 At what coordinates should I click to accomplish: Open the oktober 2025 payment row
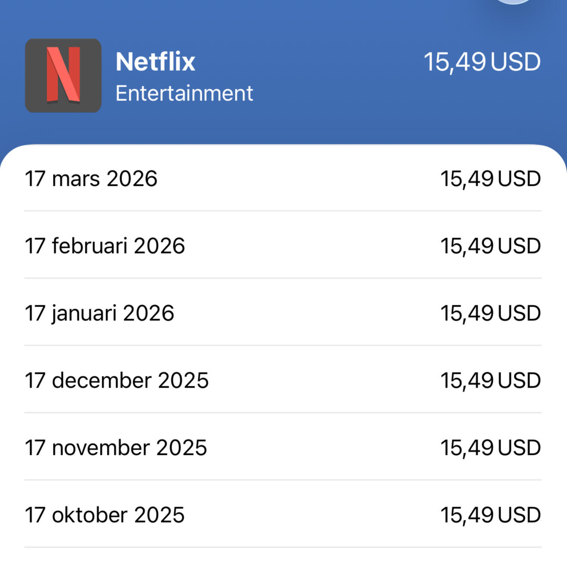[283, 515]
